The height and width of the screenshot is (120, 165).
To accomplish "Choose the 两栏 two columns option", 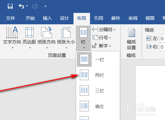I will click(x=98, y=75).
